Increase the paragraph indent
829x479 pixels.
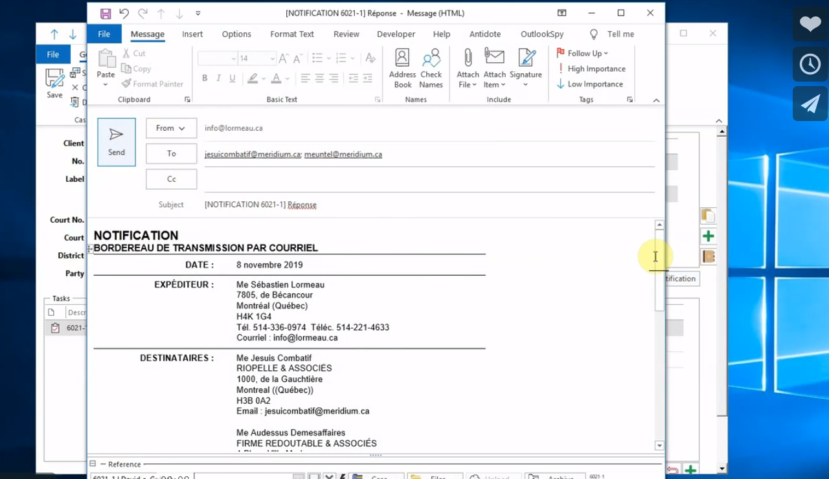click(x=368, y=78)
